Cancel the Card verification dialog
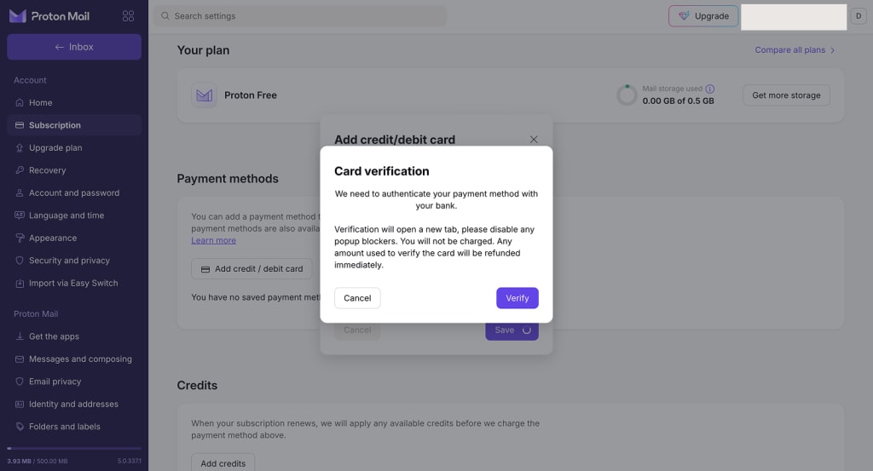 coord(357,298)
